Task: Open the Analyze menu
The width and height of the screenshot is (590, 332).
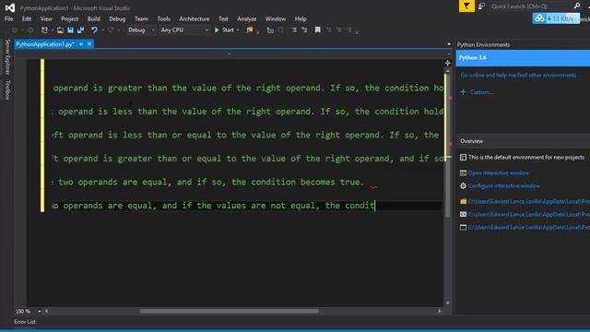Action: point(246,18)
